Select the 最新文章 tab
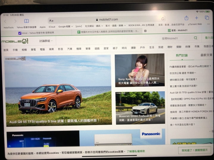This screenshot has width=214, height=160. (x=206, y=55)
